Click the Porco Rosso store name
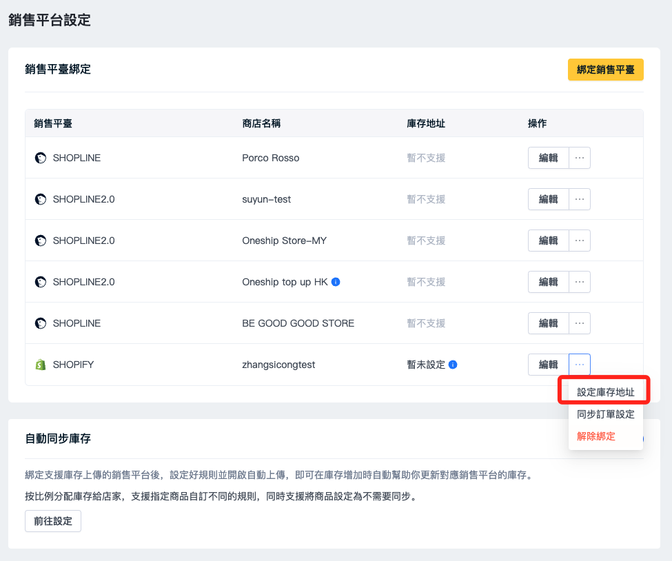Viewport: 672px width, 561px height. [x=271, y=158]
